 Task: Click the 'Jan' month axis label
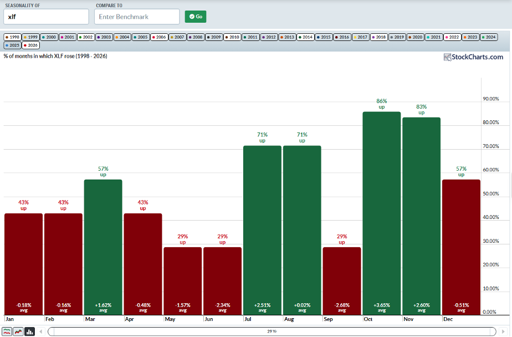point(10,319)
